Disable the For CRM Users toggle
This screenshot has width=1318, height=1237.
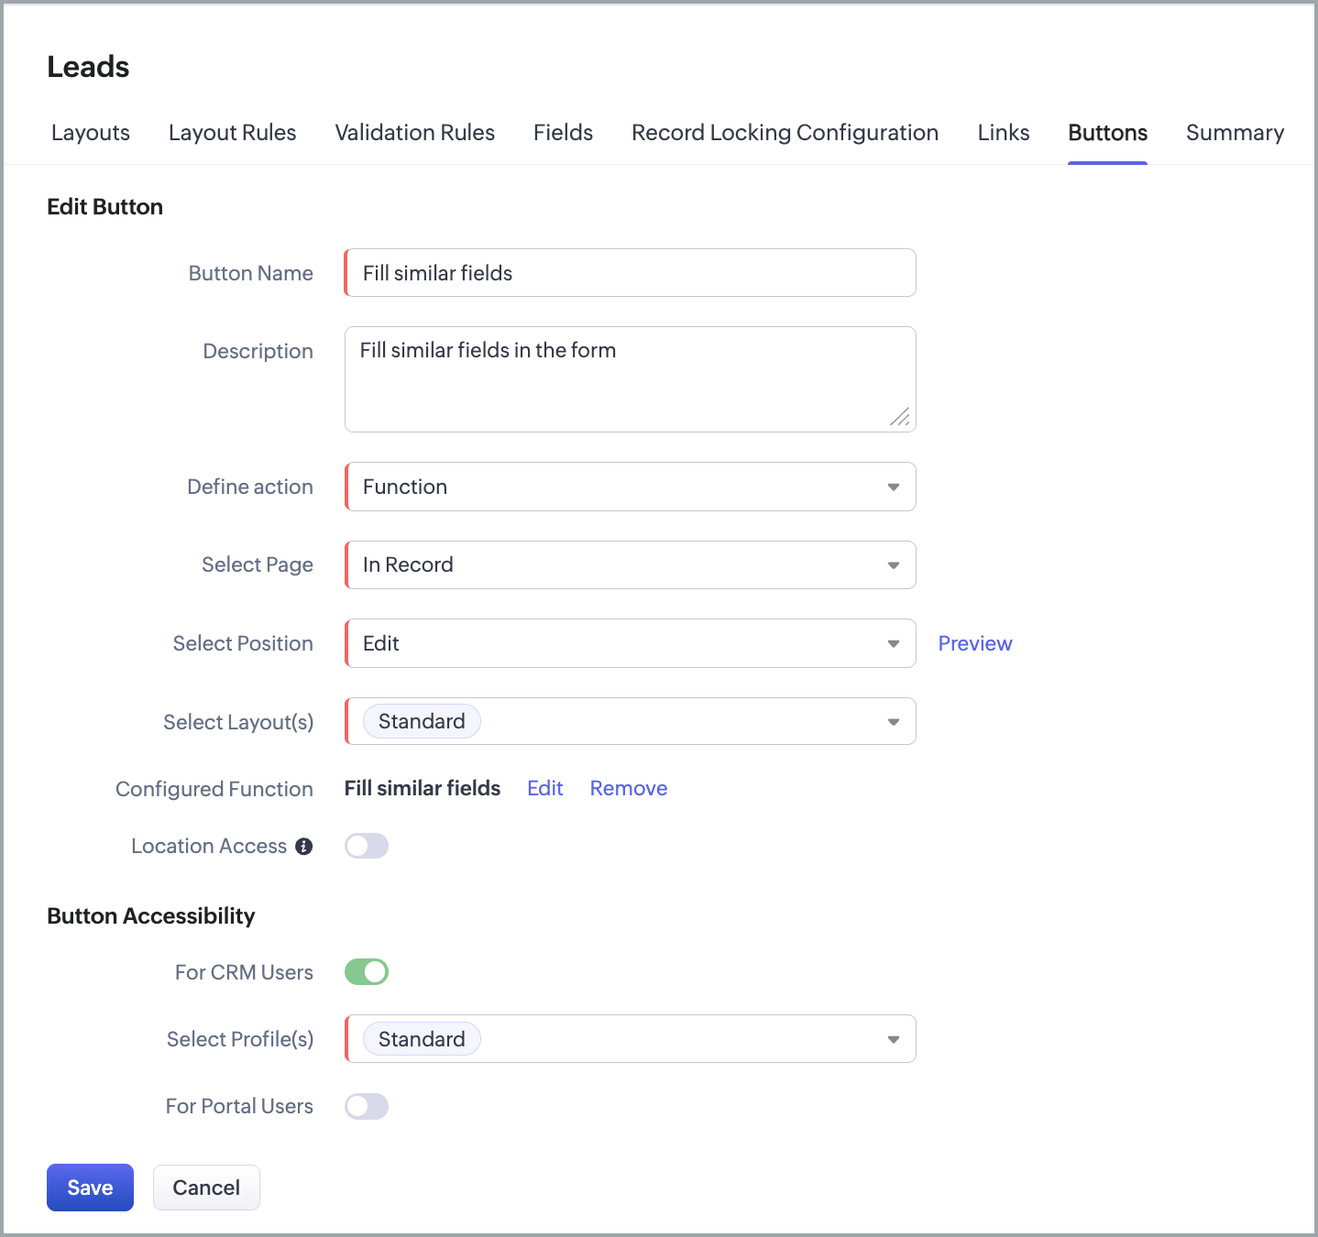(x=367, y=971)
